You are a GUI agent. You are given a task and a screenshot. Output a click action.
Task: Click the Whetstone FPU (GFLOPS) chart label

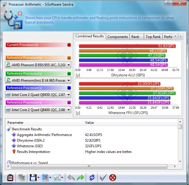[x=128, y=113]
